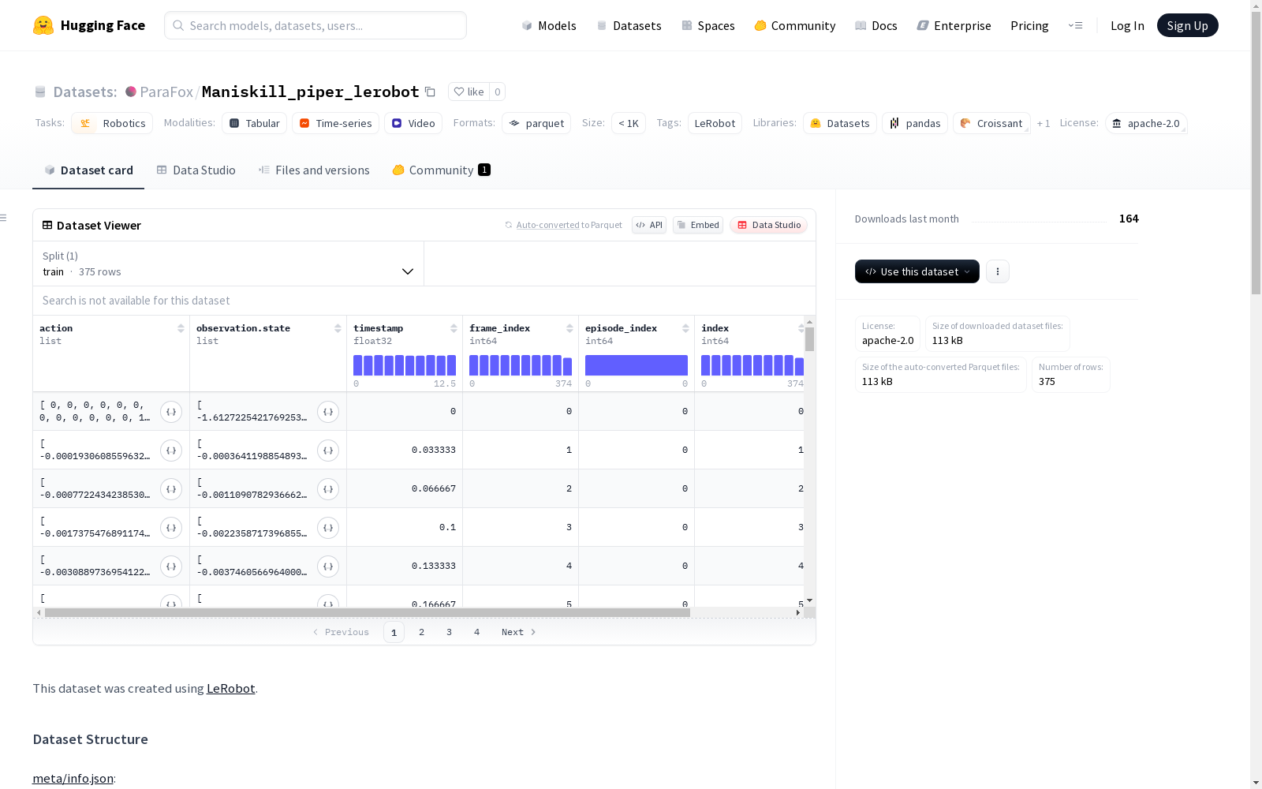Follow the LeRobot link in description
1262x789 pixels.
click(x=230, y=688)
